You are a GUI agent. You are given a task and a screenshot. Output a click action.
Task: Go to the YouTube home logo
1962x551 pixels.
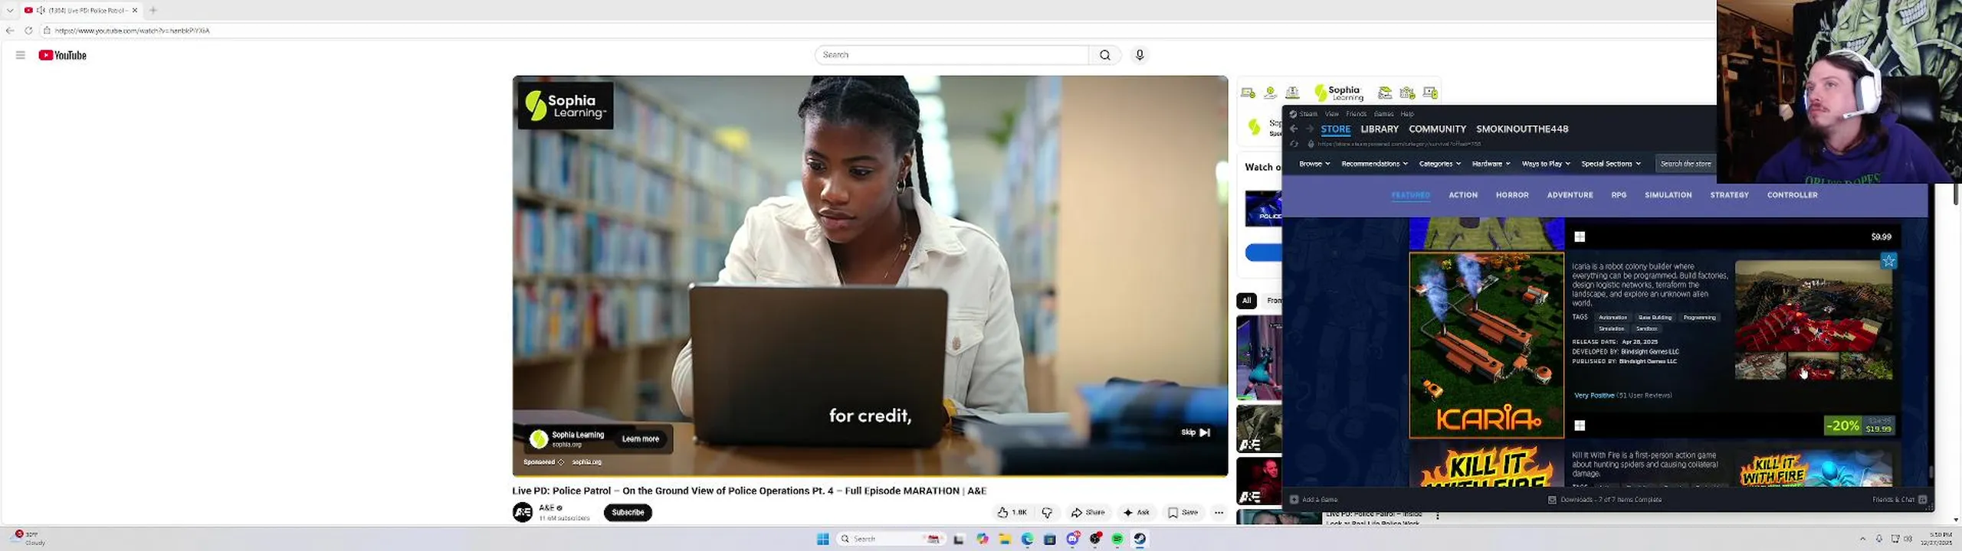pyautogui.click(x=63, y=55)
